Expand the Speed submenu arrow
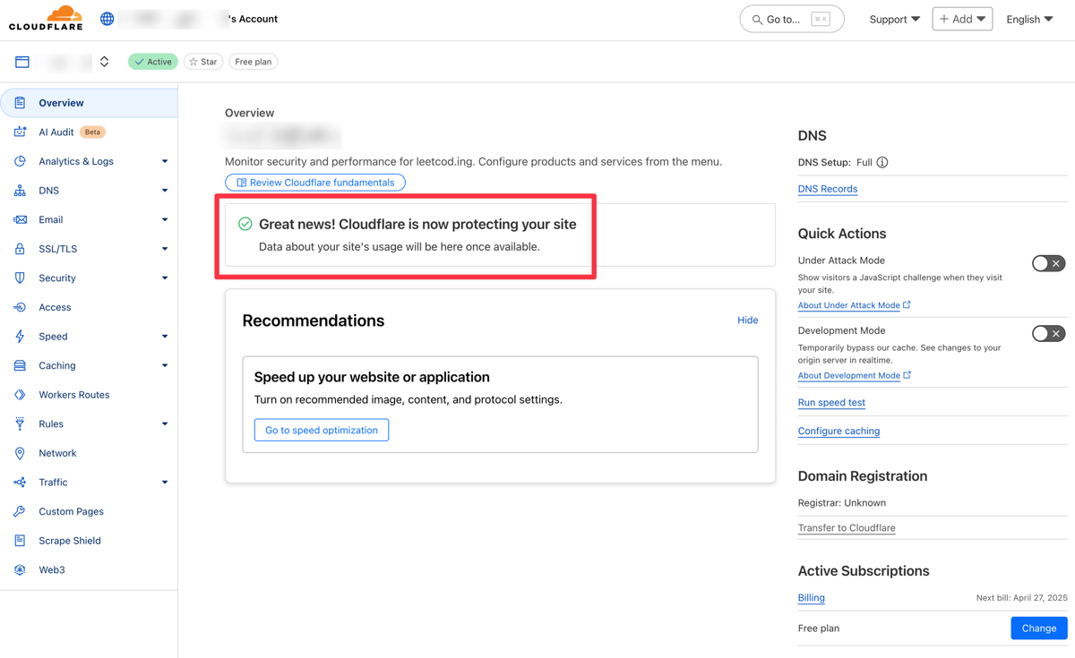1075x658 pixels. pos(165,337)
